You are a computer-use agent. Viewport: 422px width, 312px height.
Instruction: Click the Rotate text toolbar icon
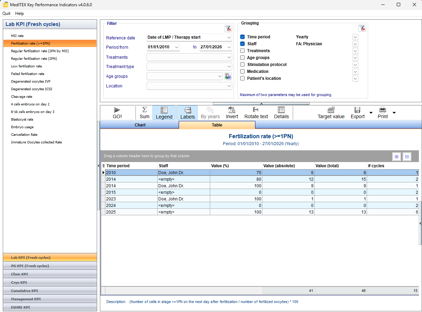(256, 110)
